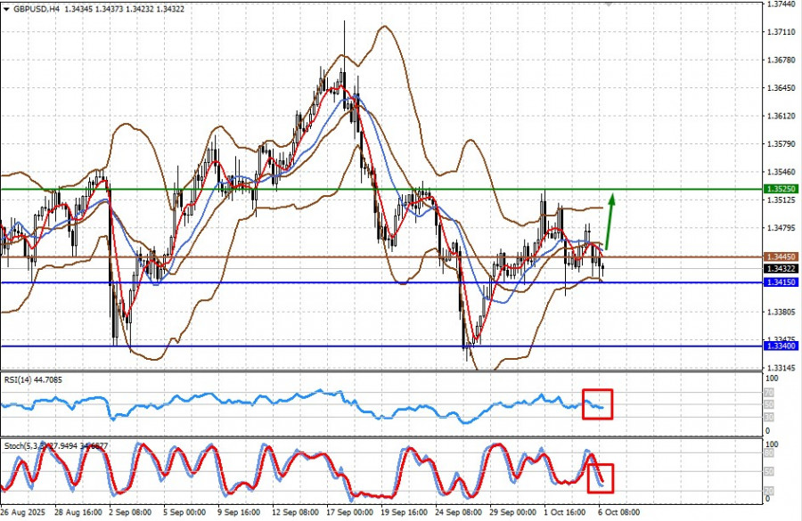
Task: Click the 17 Sep 00:00 time axis label
Action: [x=350, y=512]
